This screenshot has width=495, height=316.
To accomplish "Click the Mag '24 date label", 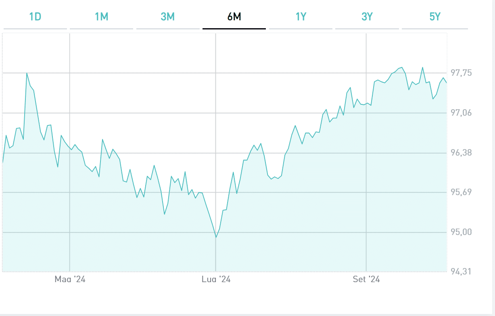I will coord(70,279).
